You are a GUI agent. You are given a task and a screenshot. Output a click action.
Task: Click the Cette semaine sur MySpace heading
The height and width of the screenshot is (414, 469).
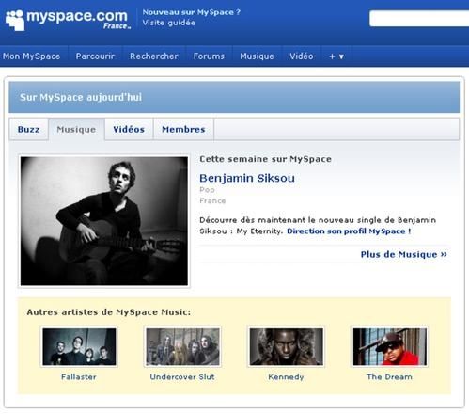(265, 159)
